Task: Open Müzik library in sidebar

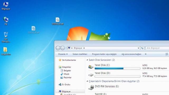Action: [x=67, y=74]
